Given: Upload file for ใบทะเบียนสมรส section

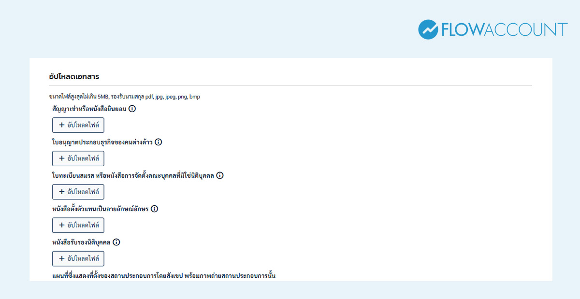Looking at the screenshot, I should point(78,192).
